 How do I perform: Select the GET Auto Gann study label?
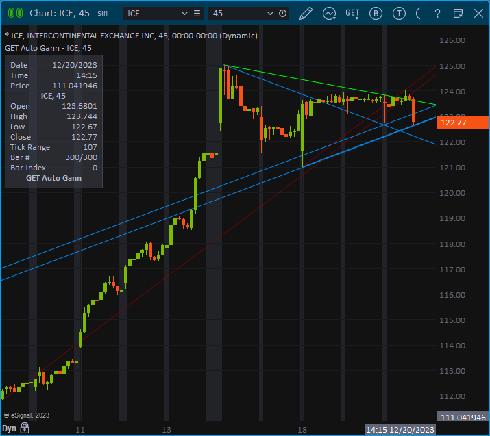[48, 48]
